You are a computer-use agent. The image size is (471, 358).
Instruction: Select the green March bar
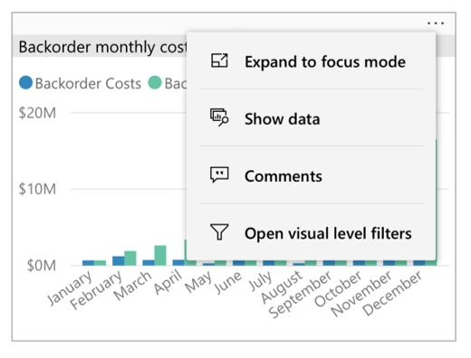click(160, 256)
